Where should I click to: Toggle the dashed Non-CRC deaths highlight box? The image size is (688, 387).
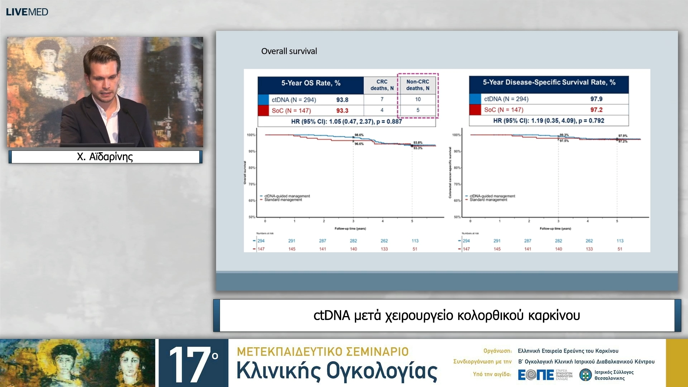coord(417,95)
